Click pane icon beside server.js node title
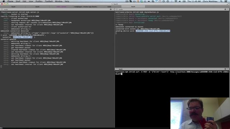230x129 pixels. 2,9
